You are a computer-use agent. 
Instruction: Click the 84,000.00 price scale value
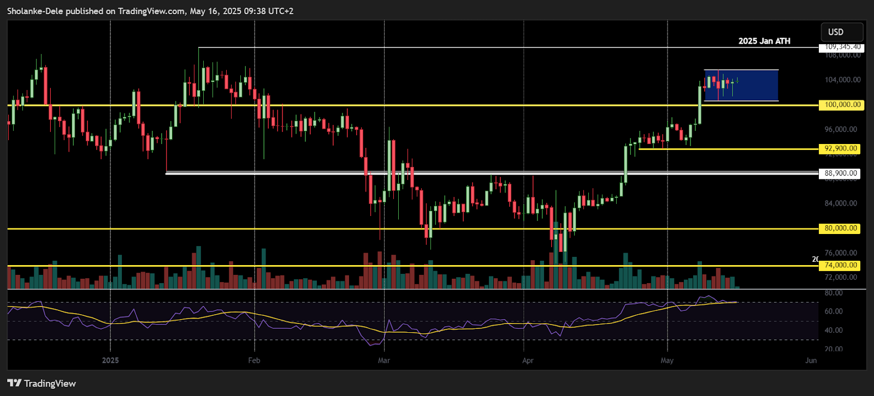[841, 203]
